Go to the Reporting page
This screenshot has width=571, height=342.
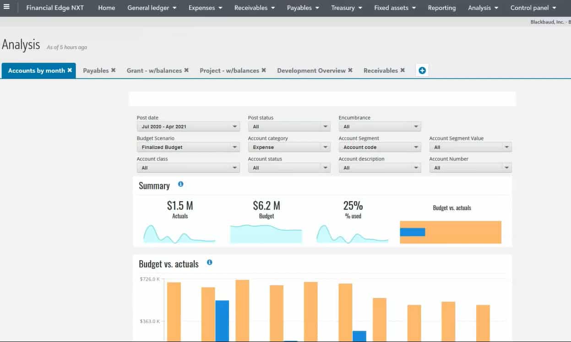(441, 8)
